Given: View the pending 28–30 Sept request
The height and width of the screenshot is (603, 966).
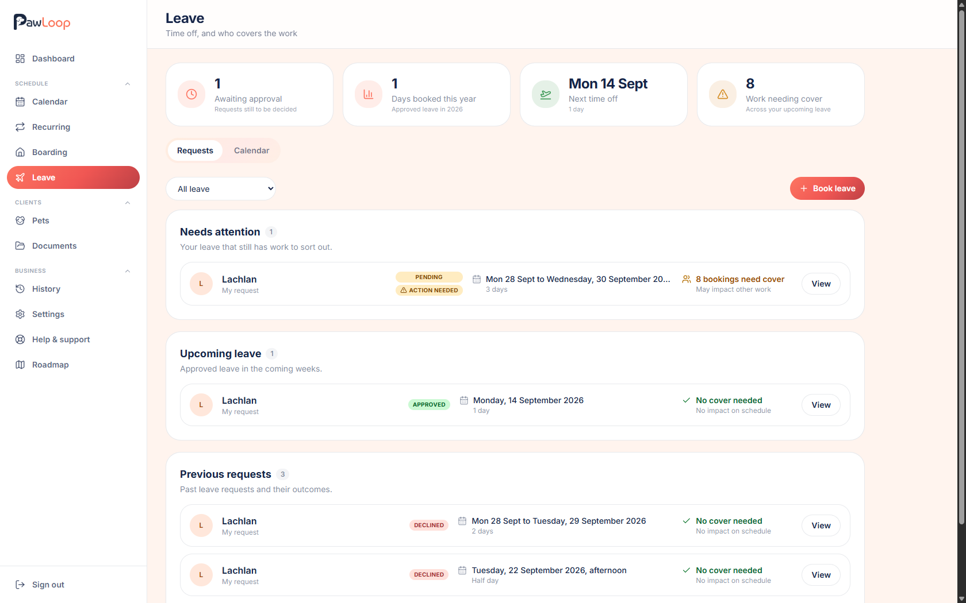Looking at the screenshot, I should click(821, 284).
